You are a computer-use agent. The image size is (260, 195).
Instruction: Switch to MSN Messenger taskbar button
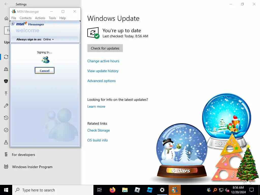(x=175, y=190)
